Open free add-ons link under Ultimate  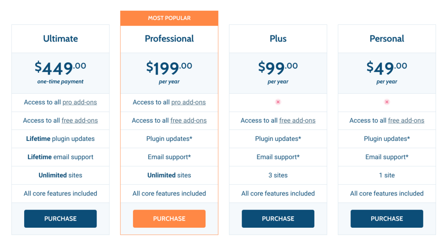click(80, 121)
